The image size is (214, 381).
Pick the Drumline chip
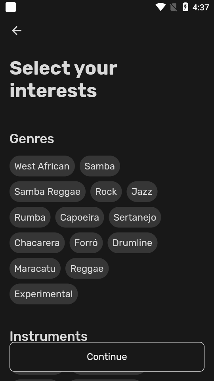(x=132, y=243)
